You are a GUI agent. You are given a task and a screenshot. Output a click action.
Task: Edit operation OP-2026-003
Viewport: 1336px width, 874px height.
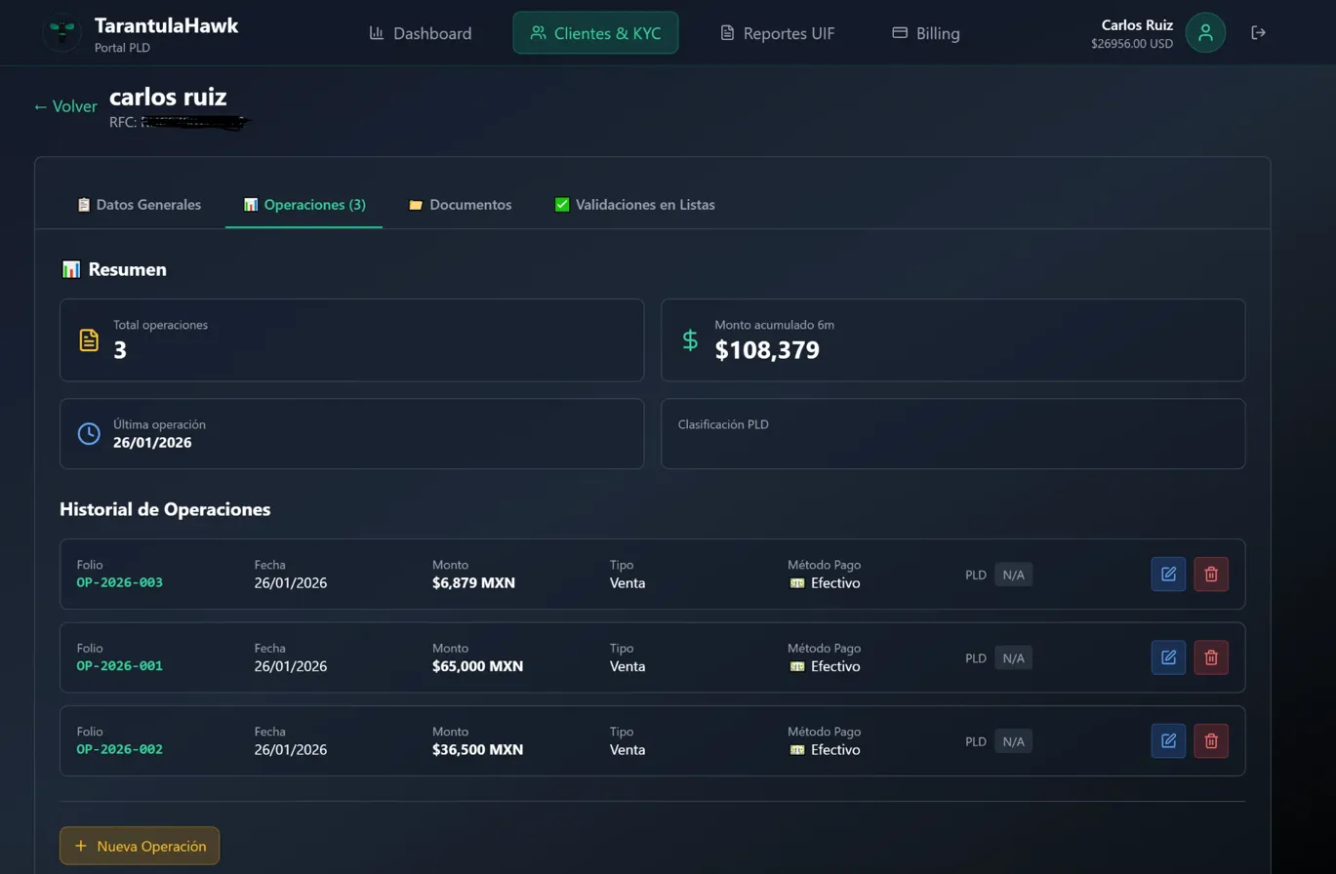[1168, 575]
